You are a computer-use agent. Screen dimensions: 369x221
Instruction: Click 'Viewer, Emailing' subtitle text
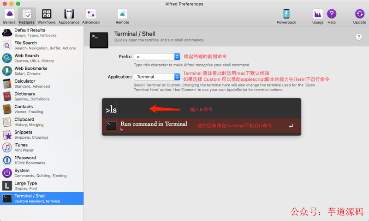[x=29, y=112]
